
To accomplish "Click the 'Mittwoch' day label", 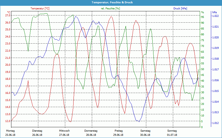I will pyautogui.click(x=64, y=131).
